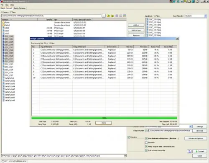
Task: Click the Done button in Image Convert dialog
Action: pos(104,123)
